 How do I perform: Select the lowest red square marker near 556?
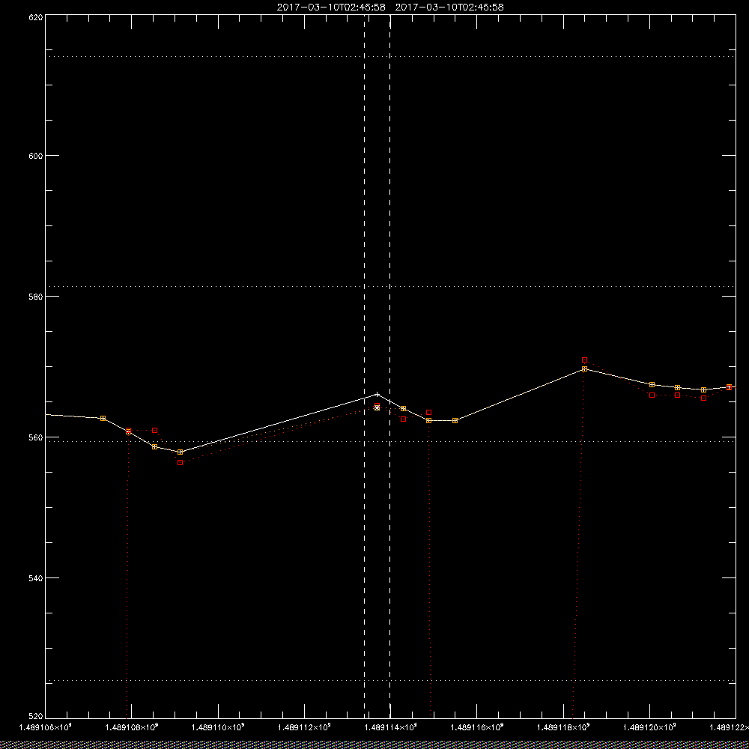180,462
